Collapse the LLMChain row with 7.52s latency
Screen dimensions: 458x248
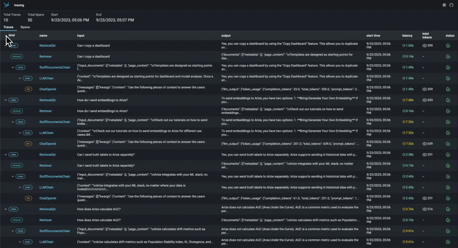tap(20, 133)
